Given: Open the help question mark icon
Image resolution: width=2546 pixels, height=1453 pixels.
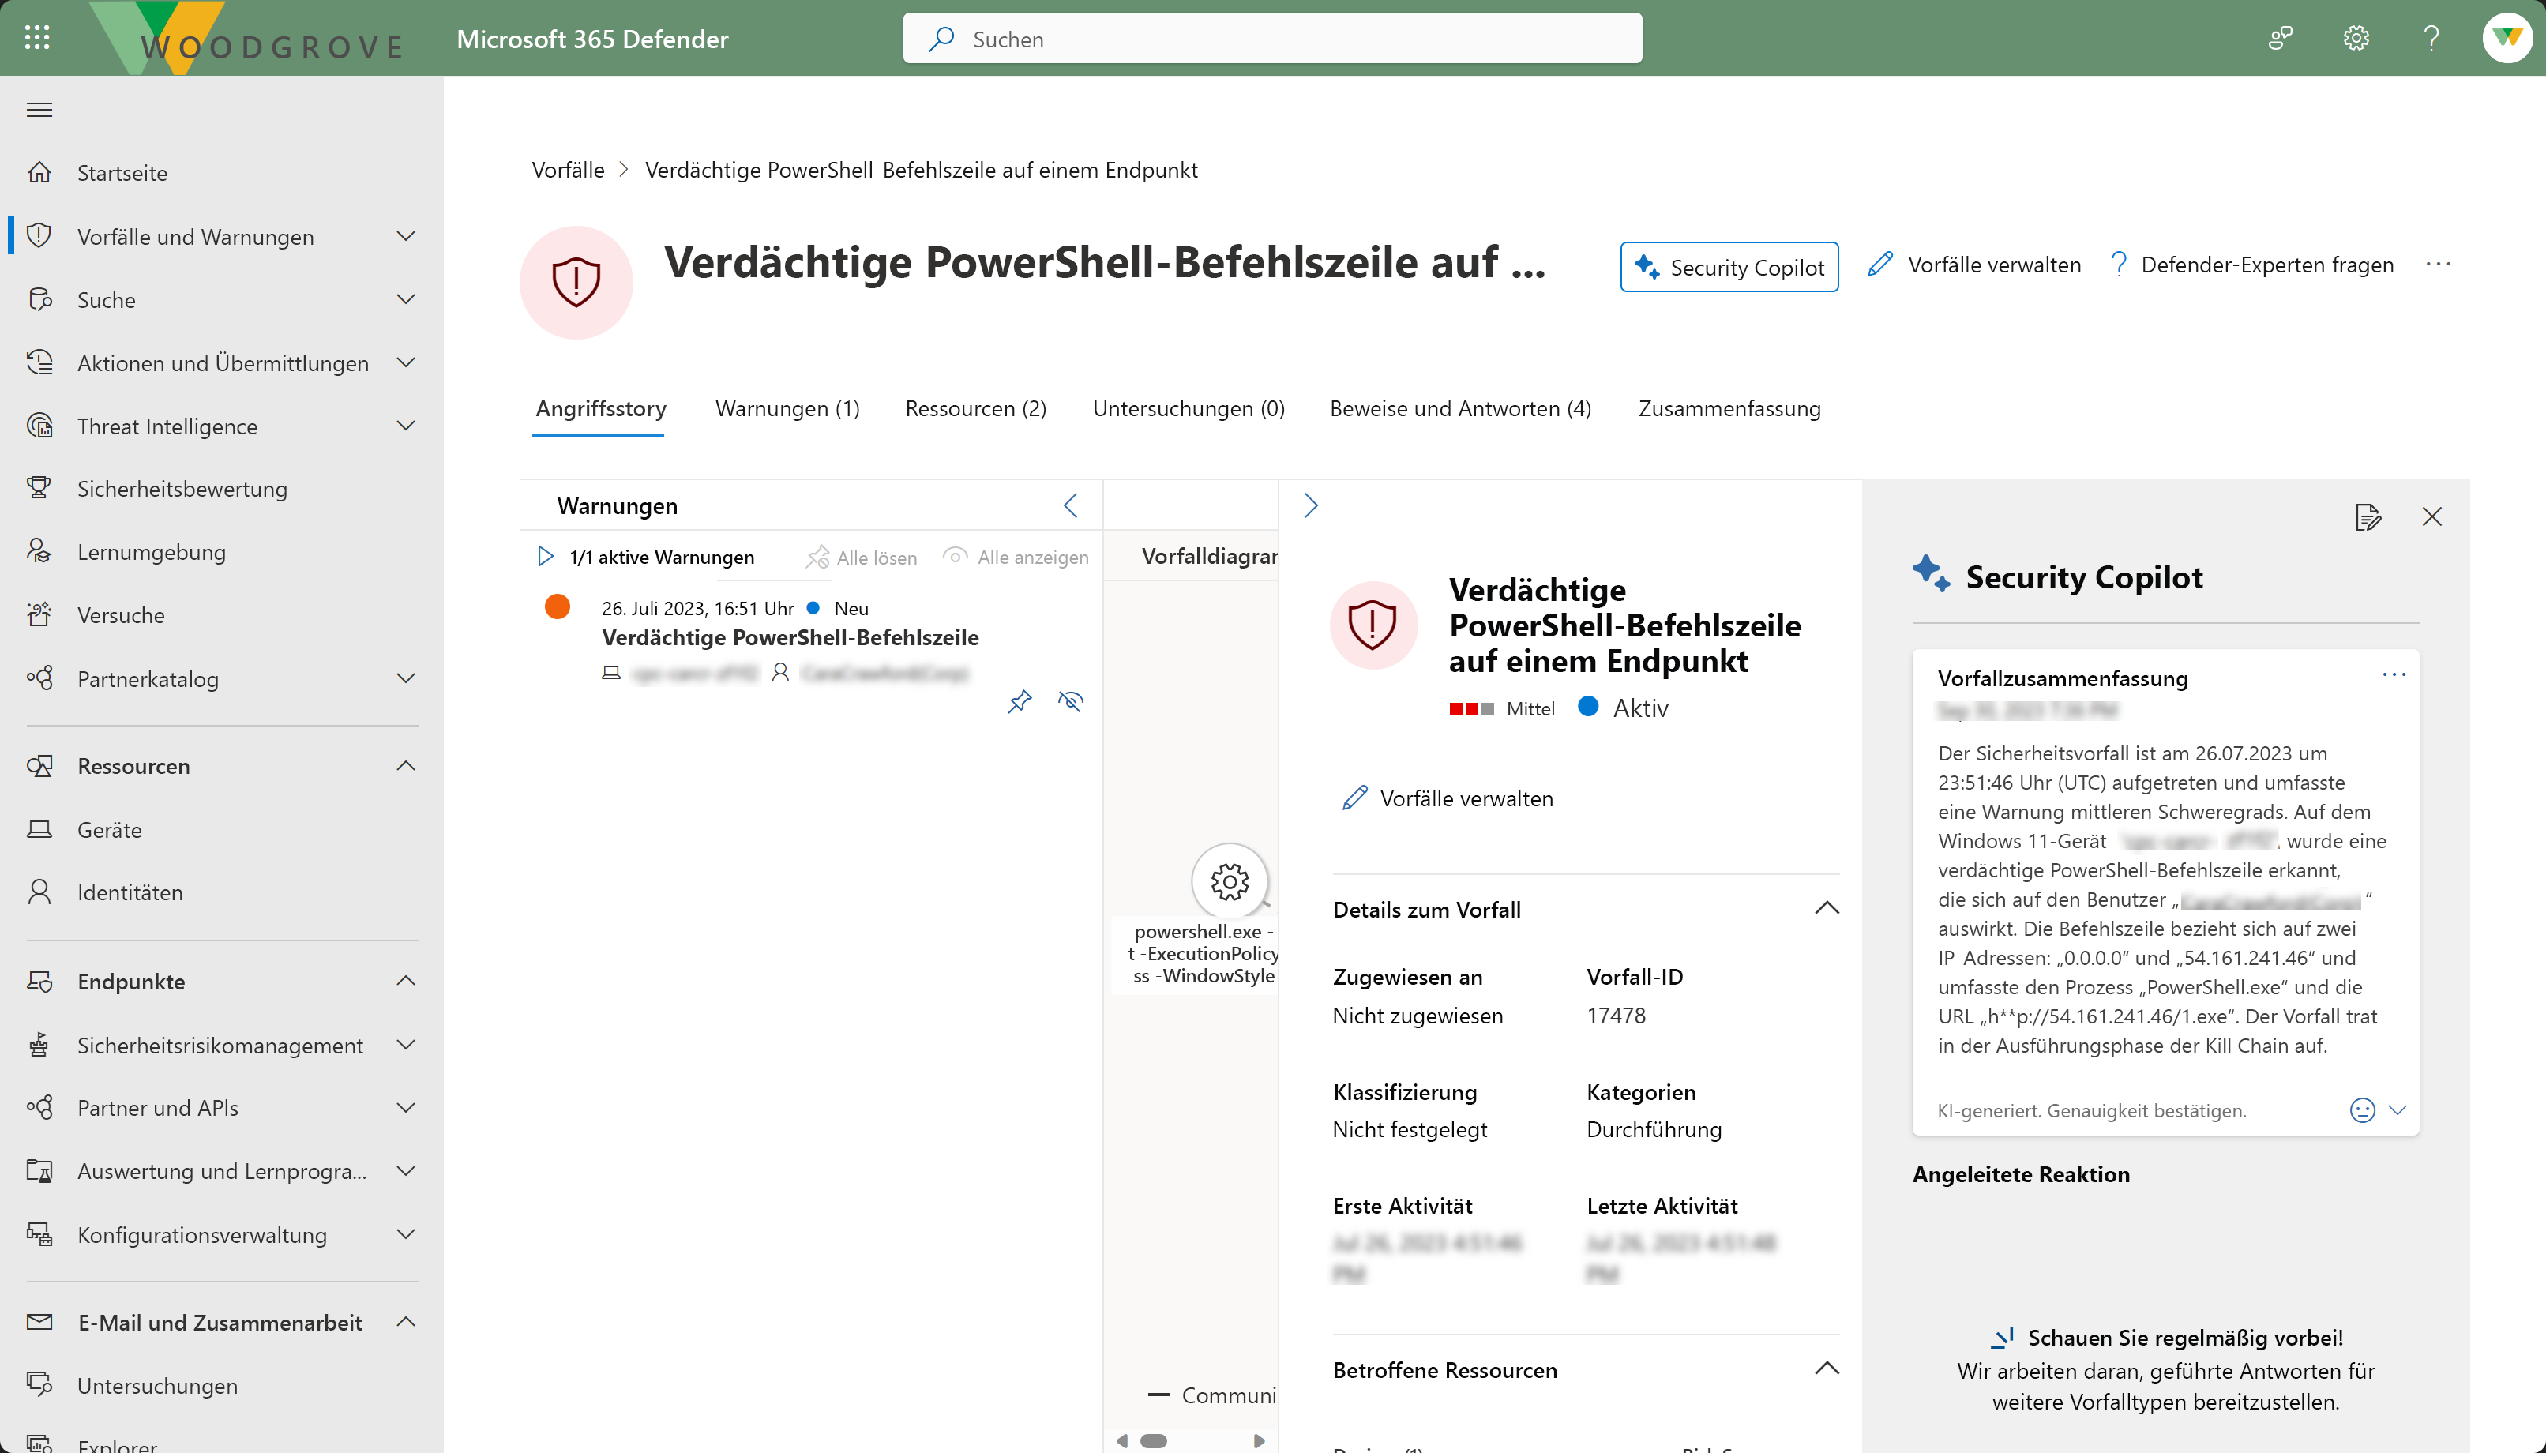Looking at the screenshot, I should coord(2431,38).
